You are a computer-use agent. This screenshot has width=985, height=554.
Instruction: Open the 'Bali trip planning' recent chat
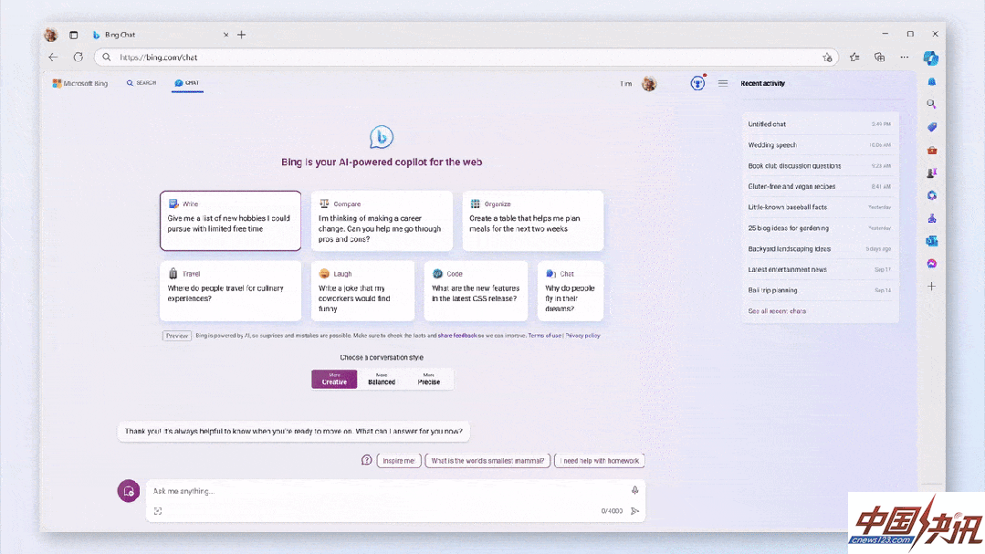click(820, 290)
